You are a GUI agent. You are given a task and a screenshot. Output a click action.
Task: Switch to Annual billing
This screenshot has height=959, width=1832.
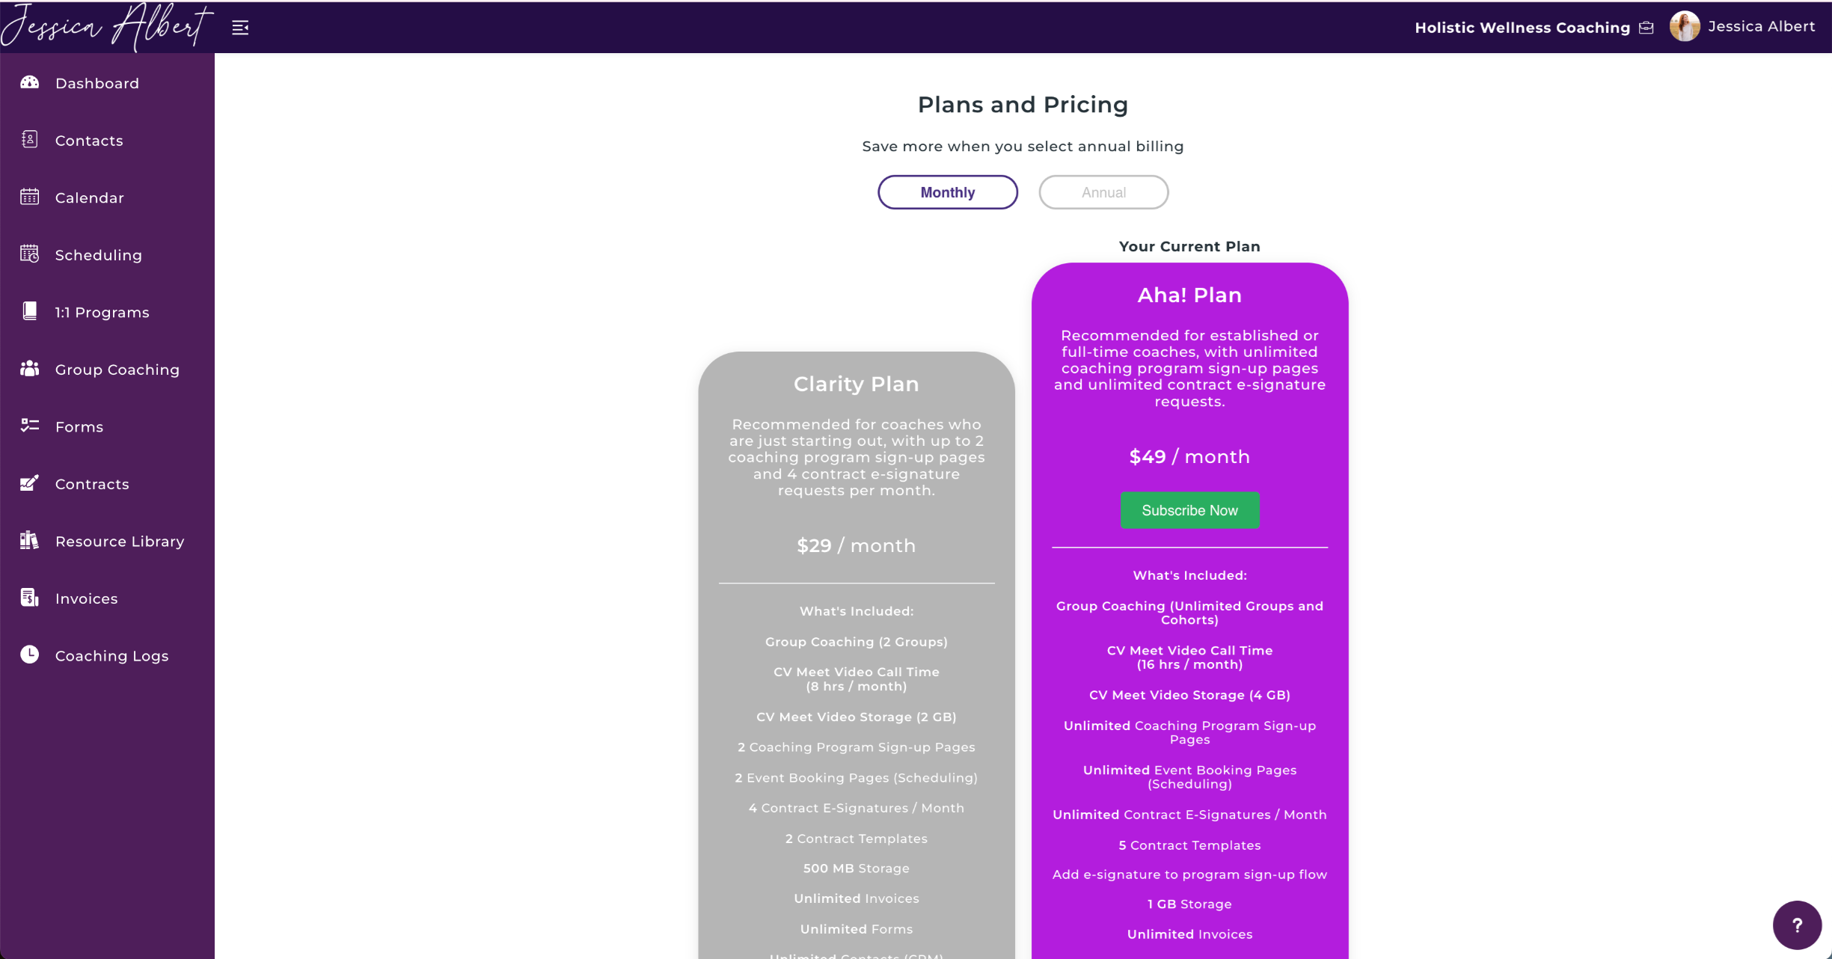coord(1103,192)
